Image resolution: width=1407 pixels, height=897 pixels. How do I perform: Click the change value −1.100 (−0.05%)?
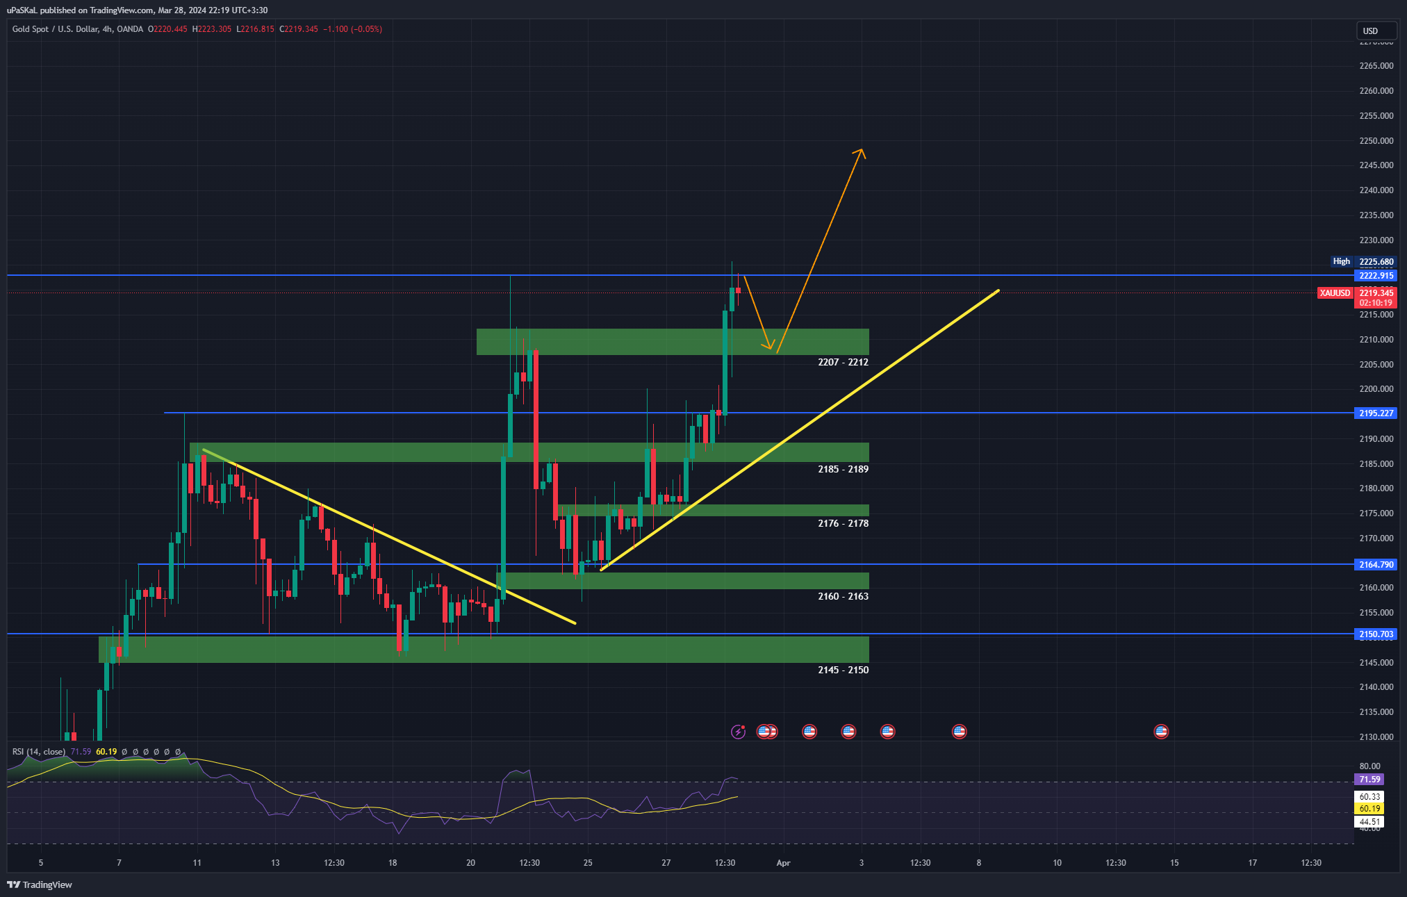click(353, 29)
